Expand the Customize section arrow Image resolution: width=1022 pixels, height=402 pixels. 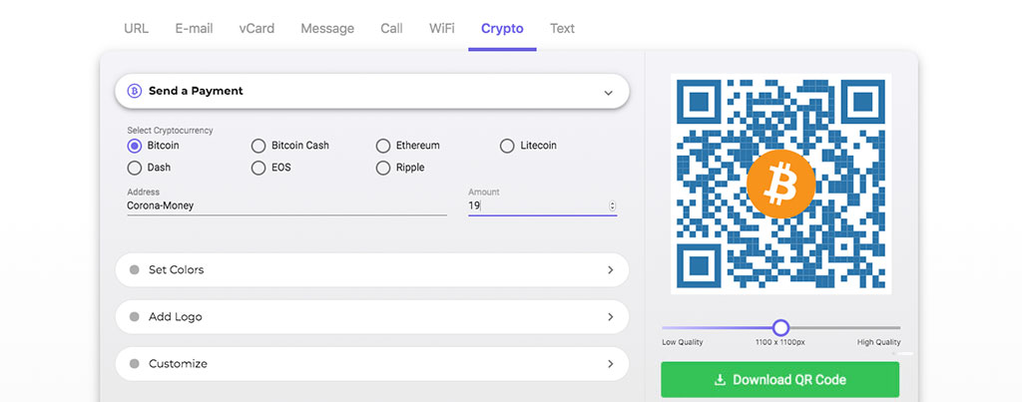click(x=611, y=363)
